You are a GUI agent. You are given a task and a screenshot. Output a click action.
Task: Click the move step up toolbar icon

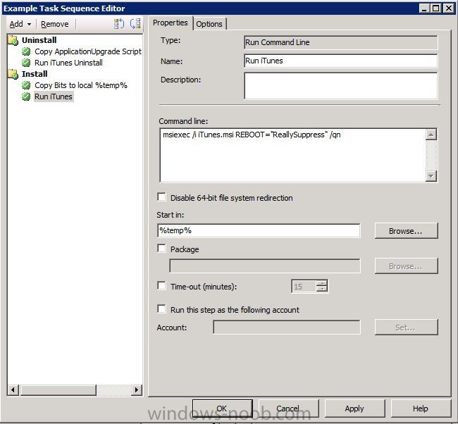pyautogui.click(x=119, y=24)
